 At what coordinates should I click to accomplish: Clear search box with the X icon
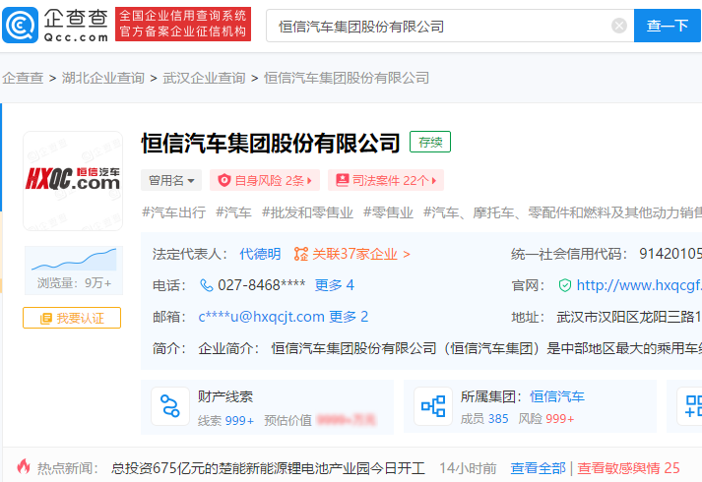(x=619, y=26)
